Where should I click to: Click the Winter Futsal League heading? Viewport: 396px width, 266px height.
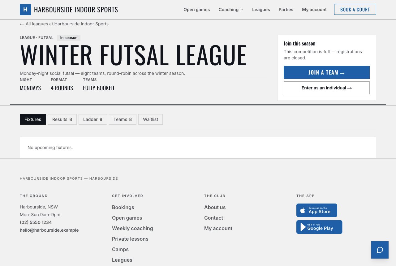click(133, 55)
